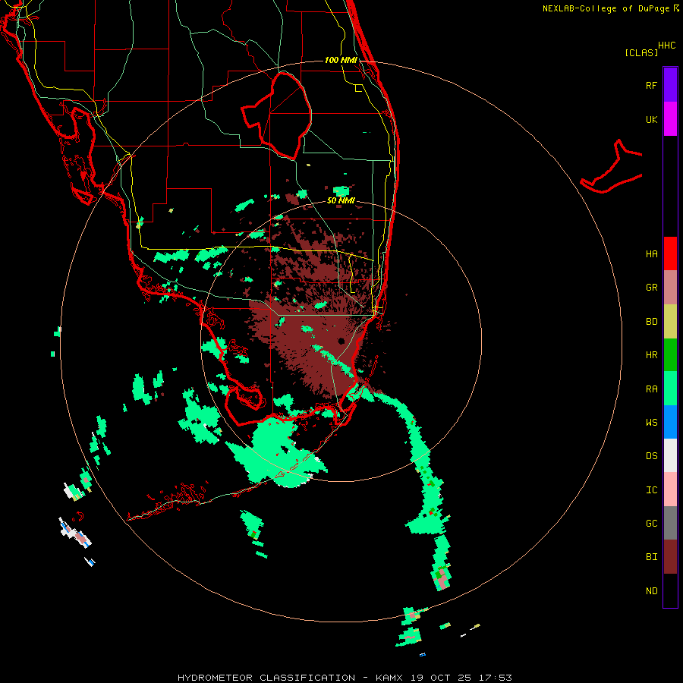
Task: Click the 100 NMI range ring label
Action: (x=341, y=60)
